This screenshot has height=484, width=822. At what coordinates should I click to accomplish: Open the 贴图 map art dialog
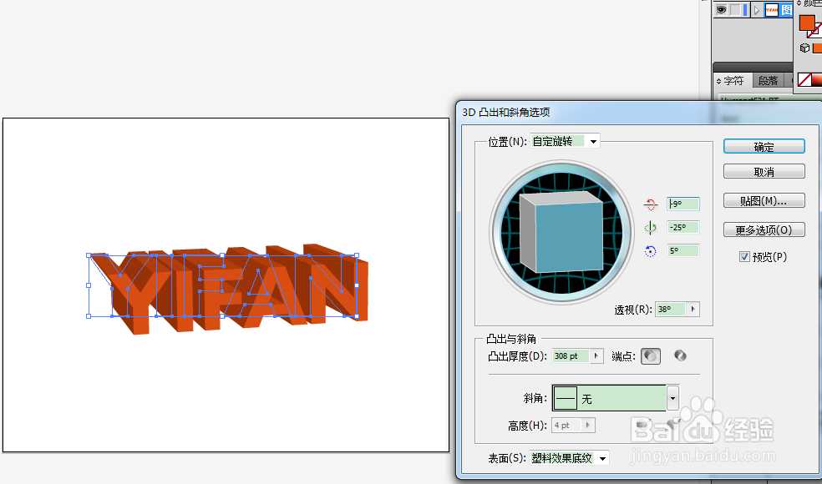tap(763, 200)
